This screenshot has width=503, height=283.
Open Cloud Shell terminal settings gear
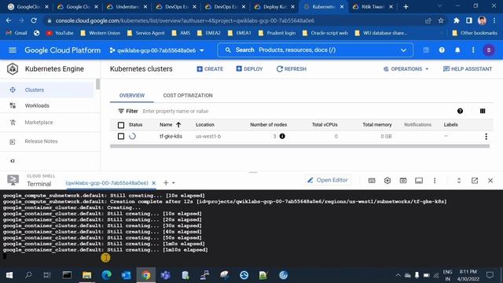[387, 181]
